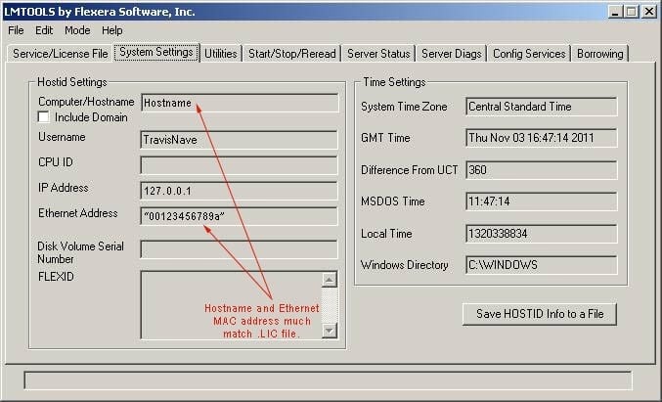Image resolution: width=662 pixels, height=402 pixels.
Task: Open the Start/Stop/Reread tab
Action: pyautogui.click(x=291, y=54)
